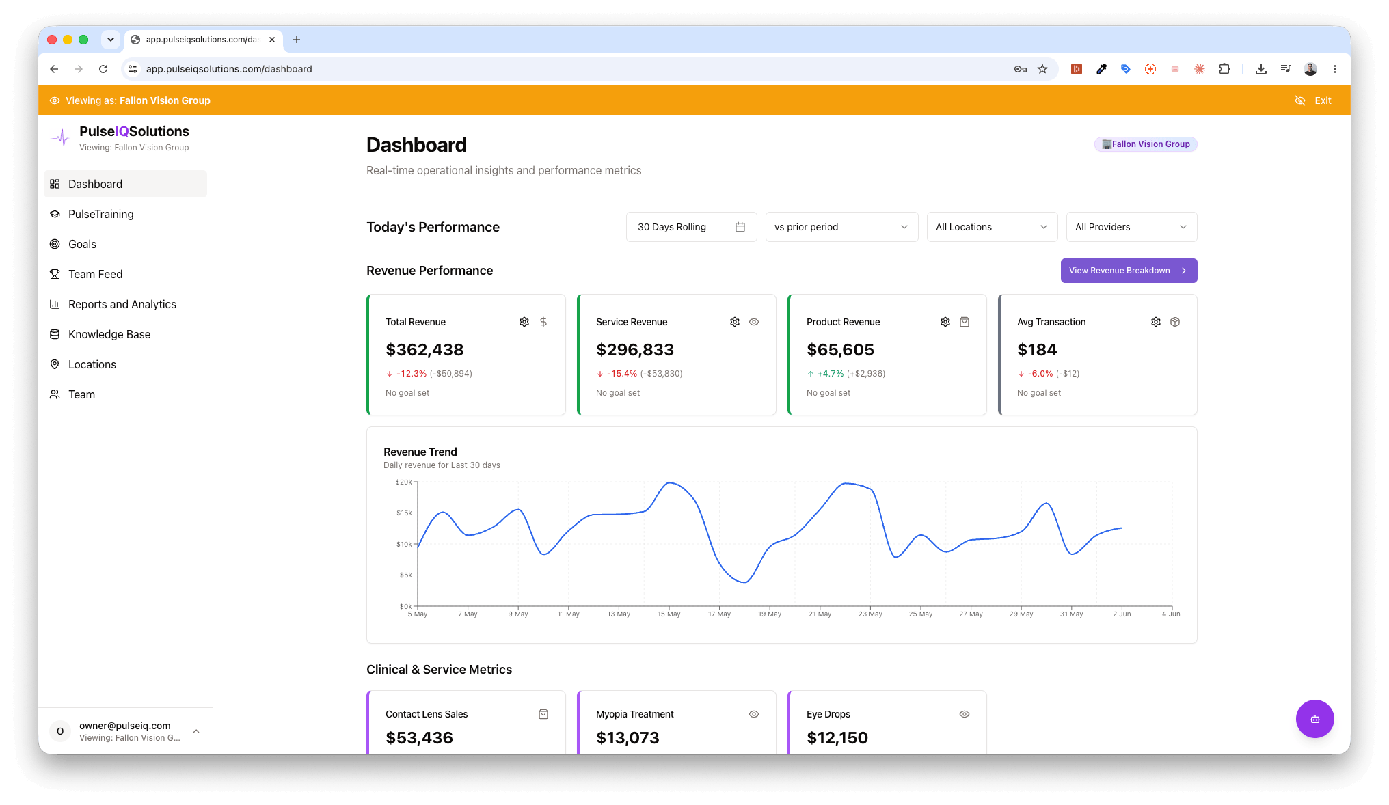The height and width of the screenshot is (805, 1389).
Task: Click Product Revenue value $65,605
Action: pos(840,350)
